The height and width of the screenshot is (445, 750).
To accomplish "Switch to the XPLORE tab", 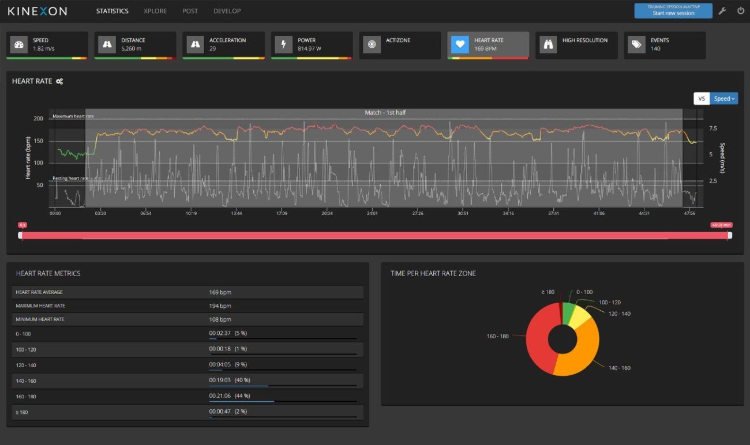I will pyautogui.click(x=155, y=10).
